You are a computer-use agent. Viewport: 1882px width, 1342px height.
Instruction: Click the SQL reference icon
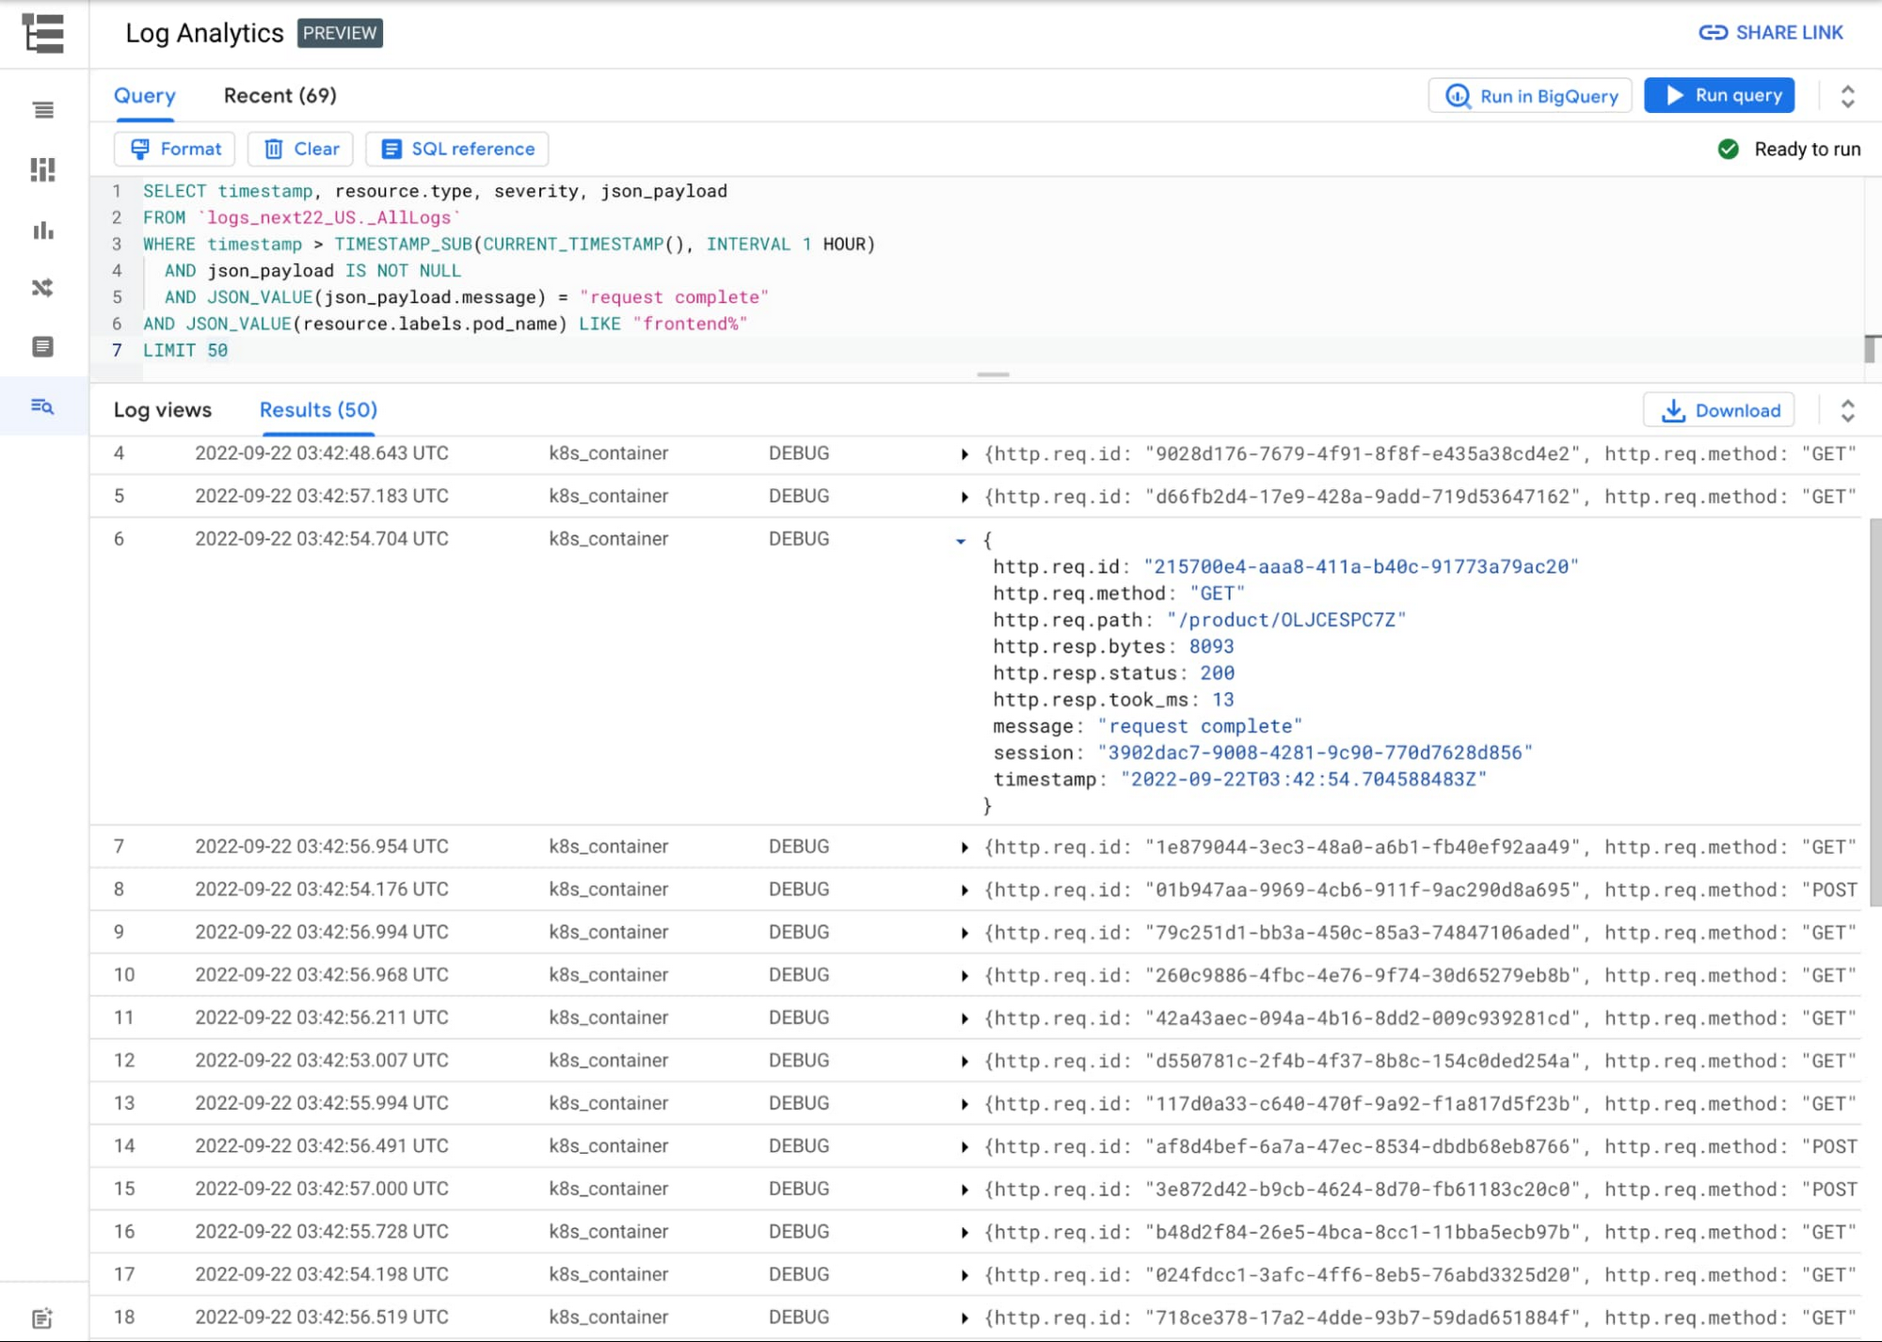point(391,149)
